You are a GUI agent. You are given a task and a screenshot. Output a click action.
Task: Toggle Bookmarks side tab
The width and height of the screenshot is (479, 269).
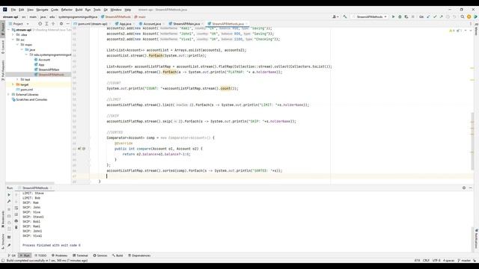click(3, 219)
